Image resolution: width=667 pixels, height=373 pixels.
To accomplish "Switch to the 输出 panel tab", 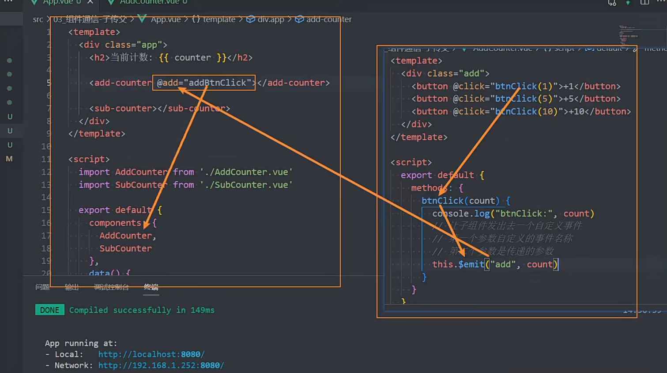I will pyautogui.click(x=72, y=287).
